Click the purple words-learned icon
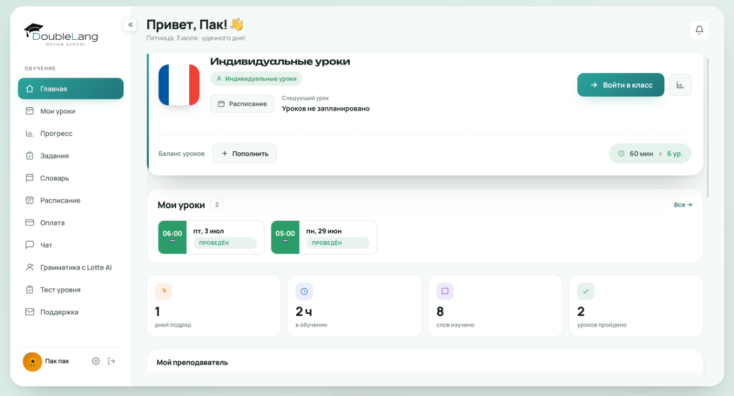The height and width of the screenshot is (396, 734). click(x=445, y=291)
